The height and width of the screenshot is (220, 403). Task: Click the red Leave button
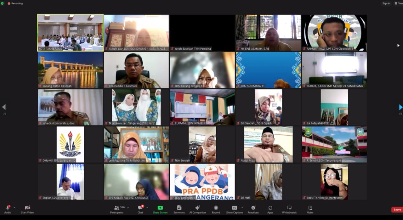point(397,210)
